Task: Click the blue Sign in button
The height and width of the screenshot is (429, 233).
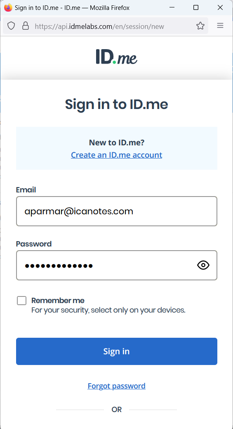Action: (117, 351)
